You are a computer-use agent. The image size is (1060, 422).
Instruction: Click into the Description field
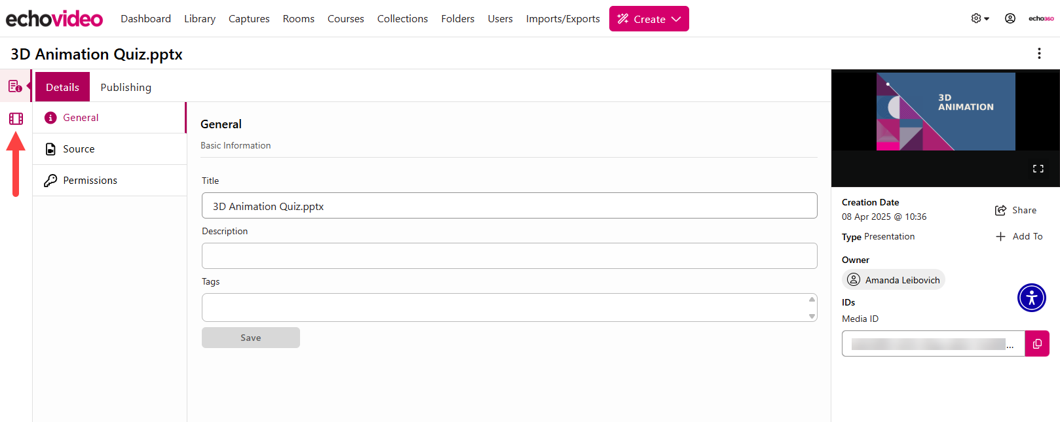click(x=509, y=256)
